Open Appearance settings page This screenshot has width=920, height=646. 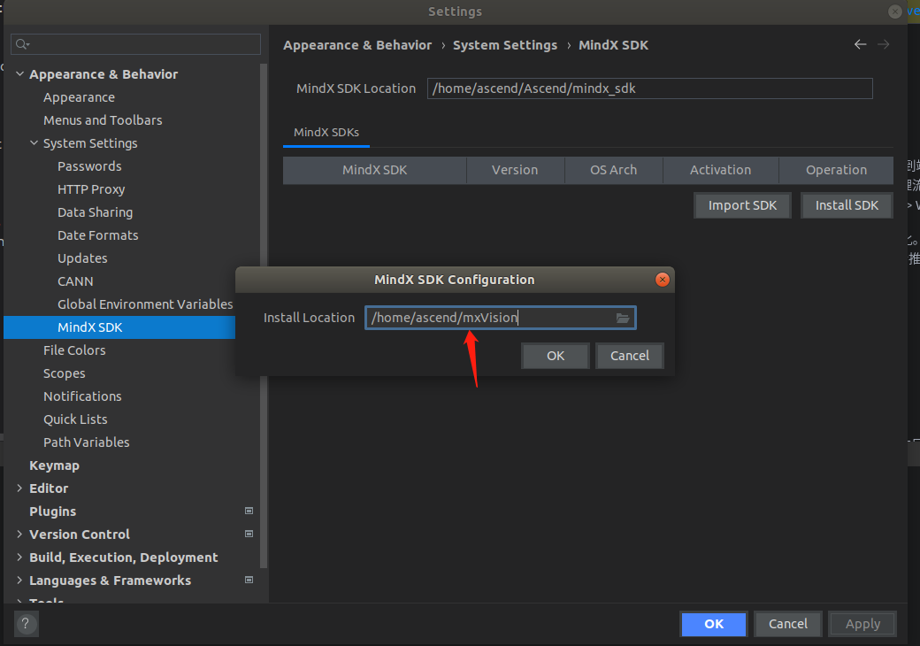tap(79, 97)
